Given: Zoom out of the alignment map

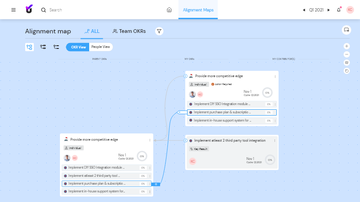Looking at the screenshot, I should 347,54.
